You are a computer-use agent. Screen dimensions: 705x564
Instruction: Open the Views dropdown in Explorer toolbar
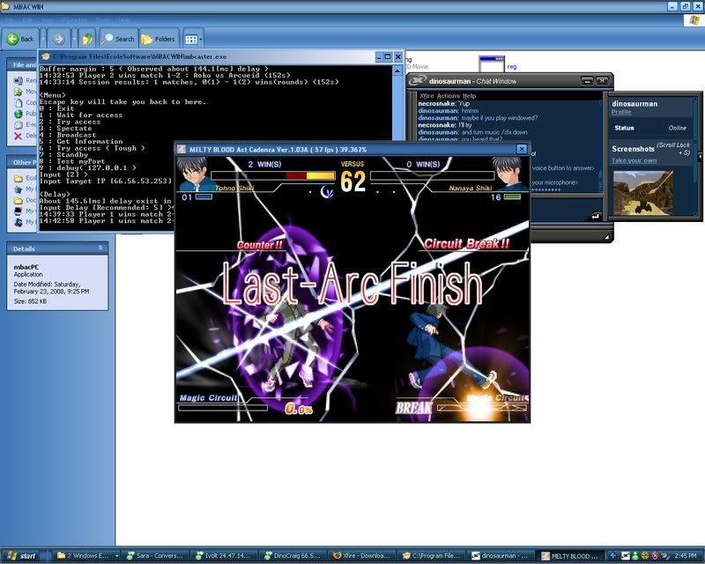(x=193, y=39)
